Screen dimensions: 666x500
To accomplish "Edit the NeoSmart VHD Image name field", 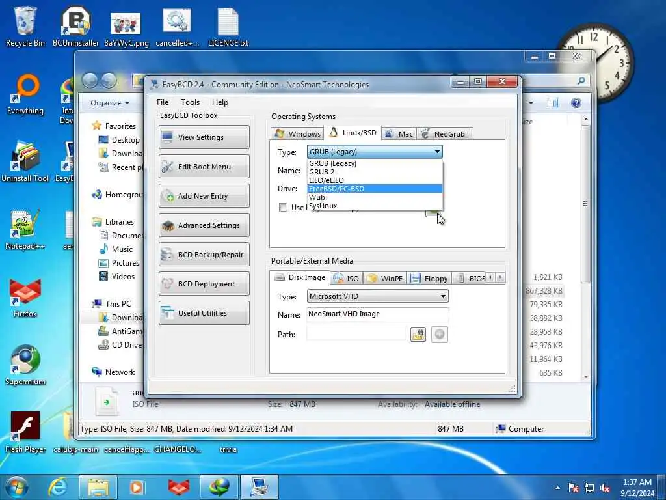I will [378, 314].
